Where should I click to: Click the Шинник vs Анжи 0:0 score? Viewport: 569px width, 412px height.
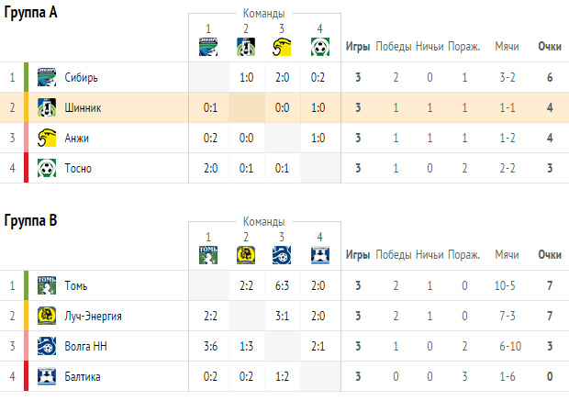click(282, 107)
